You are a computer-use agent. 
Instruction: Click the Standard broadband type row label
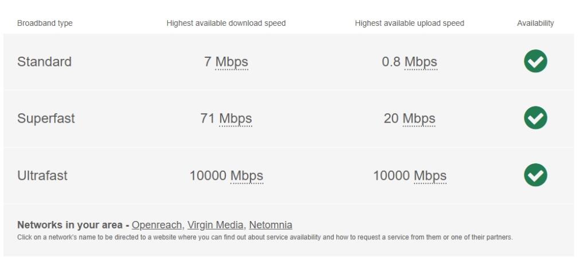(44, 62)
